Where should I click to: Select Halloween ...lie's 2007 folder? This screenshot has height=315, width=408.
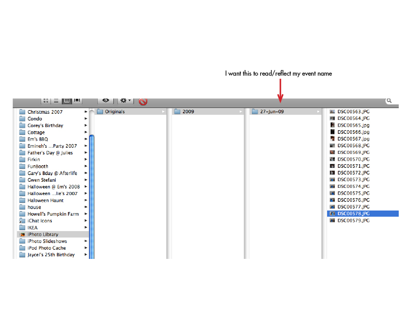[x=53, y=194]
